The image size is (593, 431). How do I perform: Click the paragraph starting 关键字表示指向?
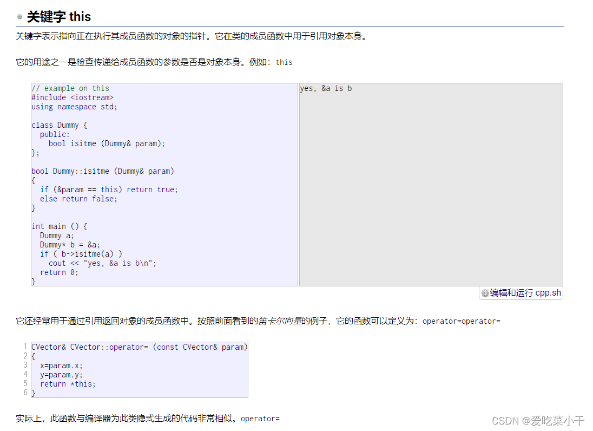192,36
